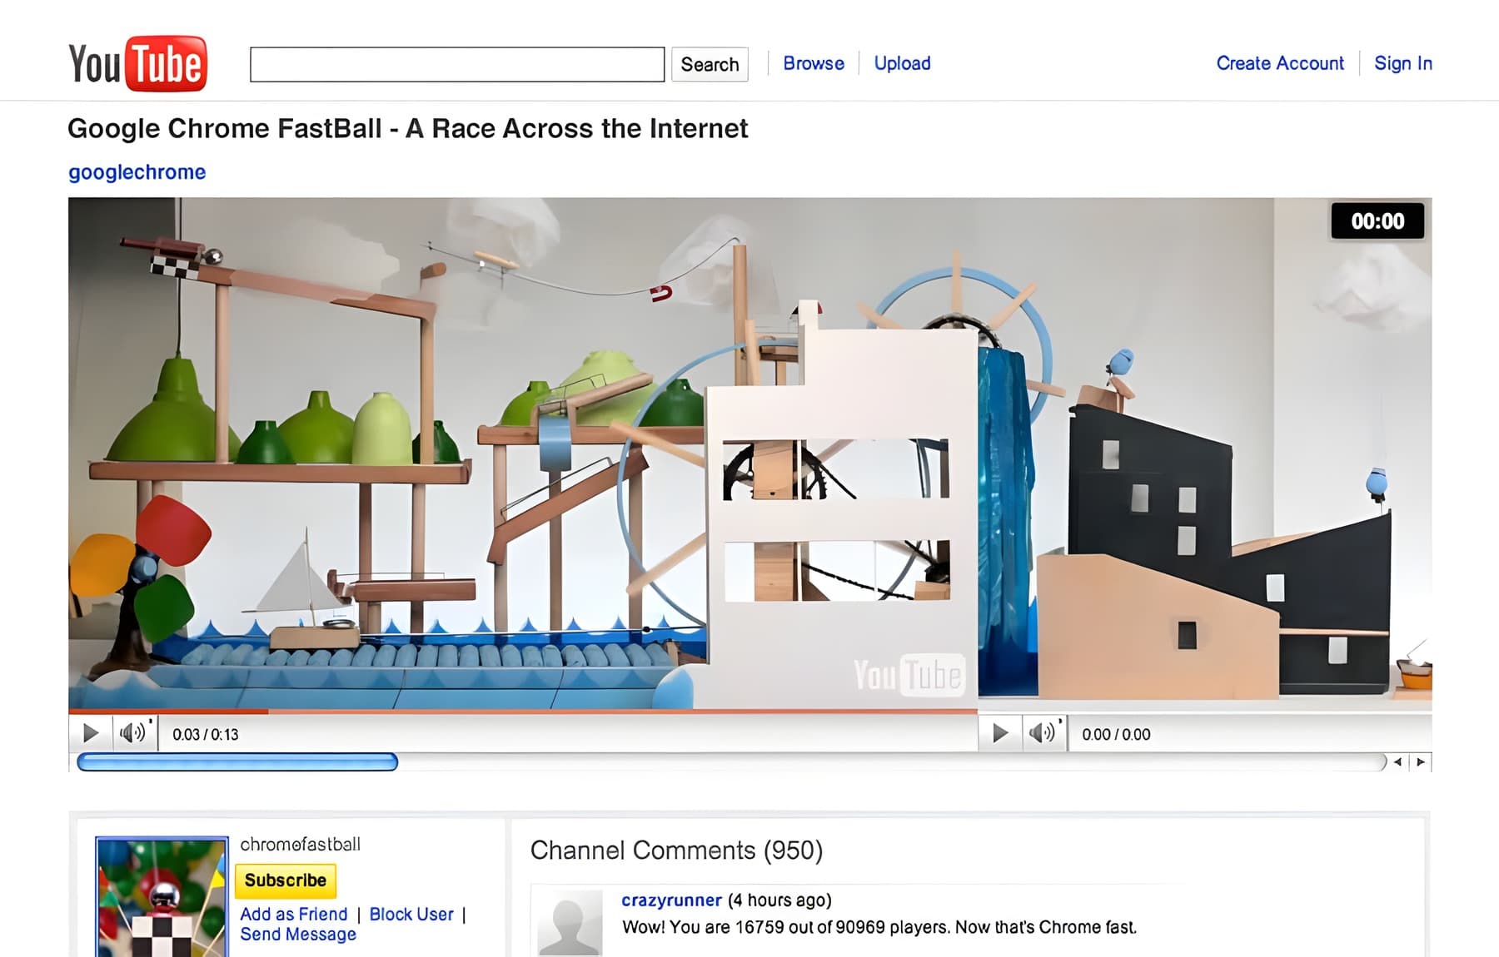Click the 00:00 timer display
This screenshot has width=1499, height=957.
point(1377,221)
